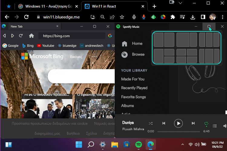This screenshot has width=227, height=151.
Task: Open the widgets icon on taskbar
Action: pos(8,145)
